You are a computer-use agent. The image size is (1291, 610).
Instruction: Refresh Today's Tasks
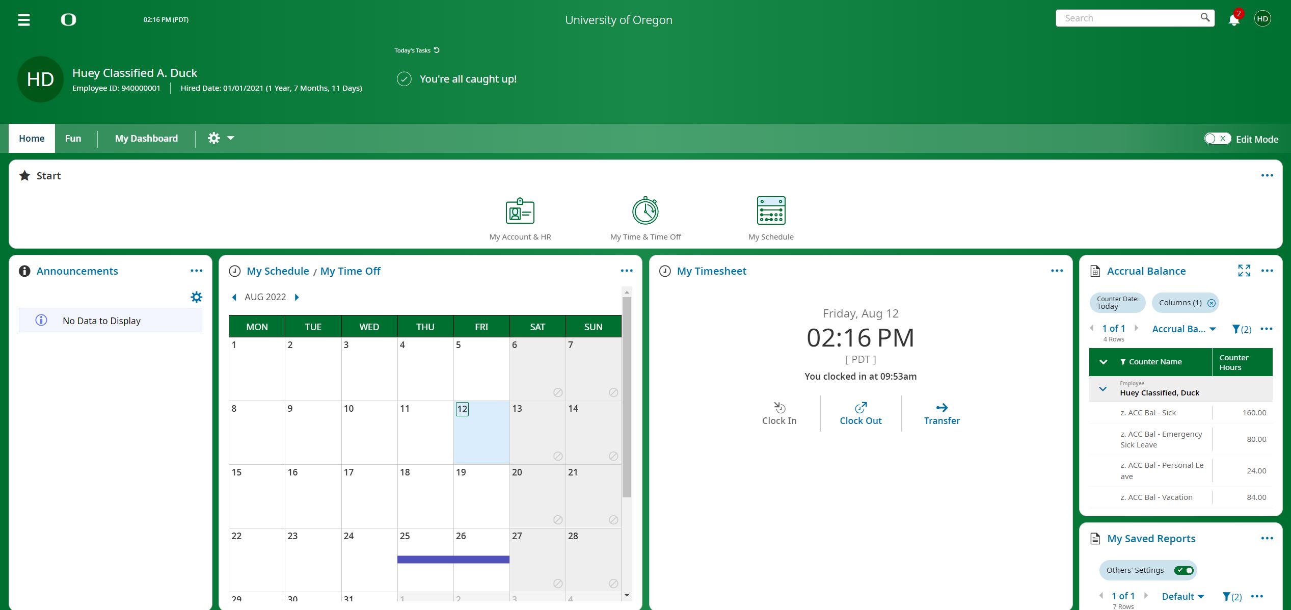click(437, 50)
